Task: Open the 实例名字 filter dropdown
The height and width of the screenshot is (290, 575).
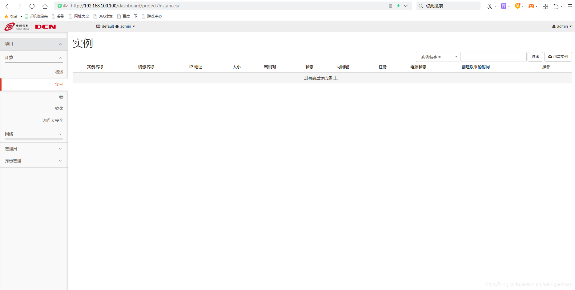Action: point(437,57)
